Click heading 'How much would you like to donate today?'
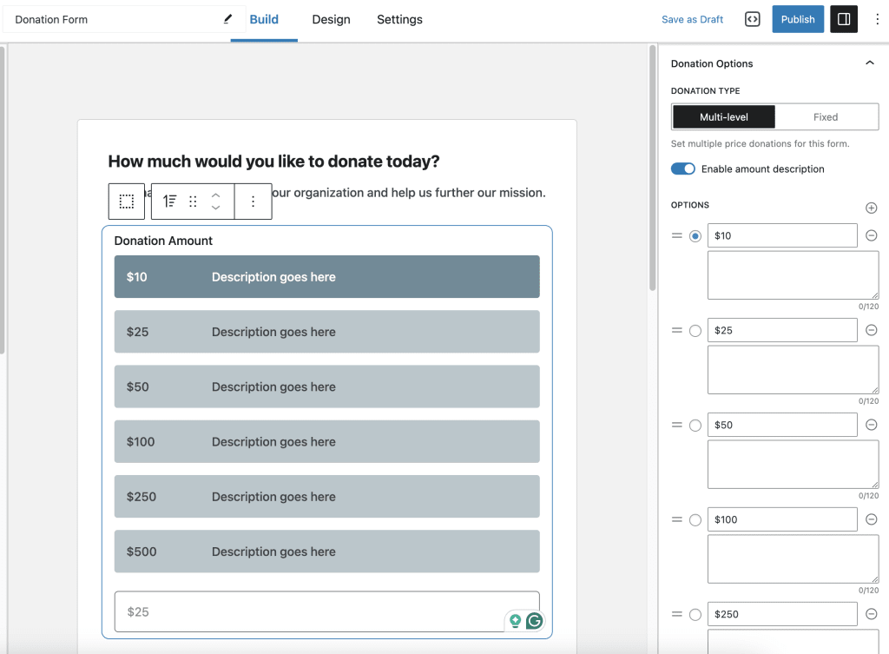This screenshot has width=889, height=654. click(273, 161)
